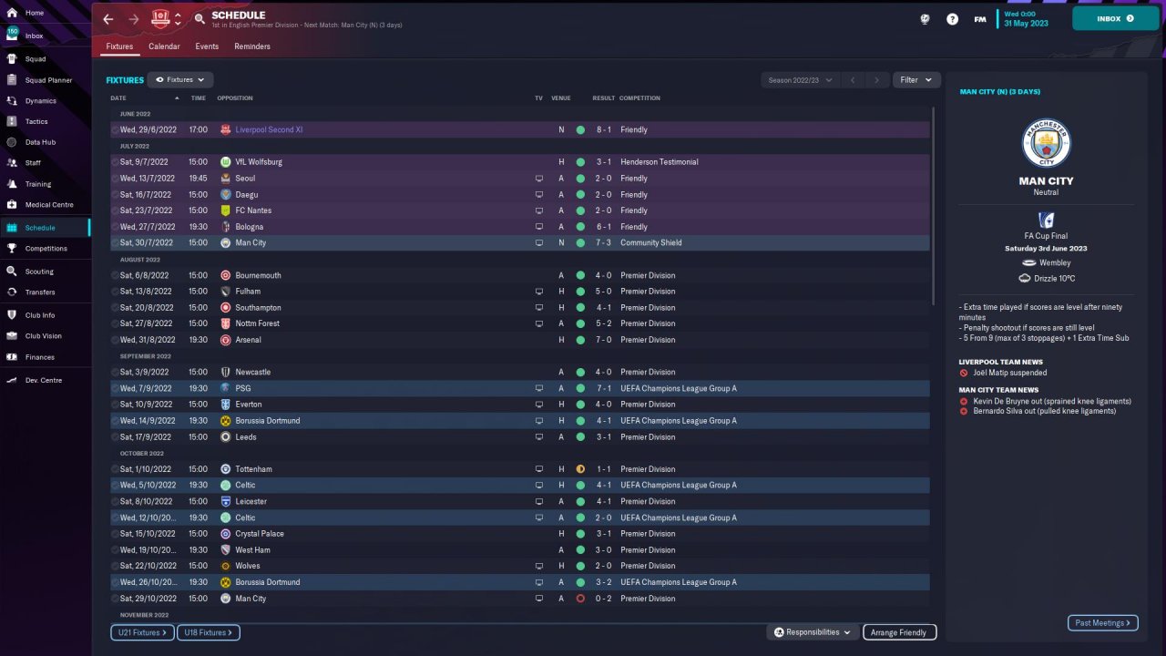Sort fixtures by the Date column header
Screen dimensions: 1166x656
pyautogui.click(x=118, y=98)
